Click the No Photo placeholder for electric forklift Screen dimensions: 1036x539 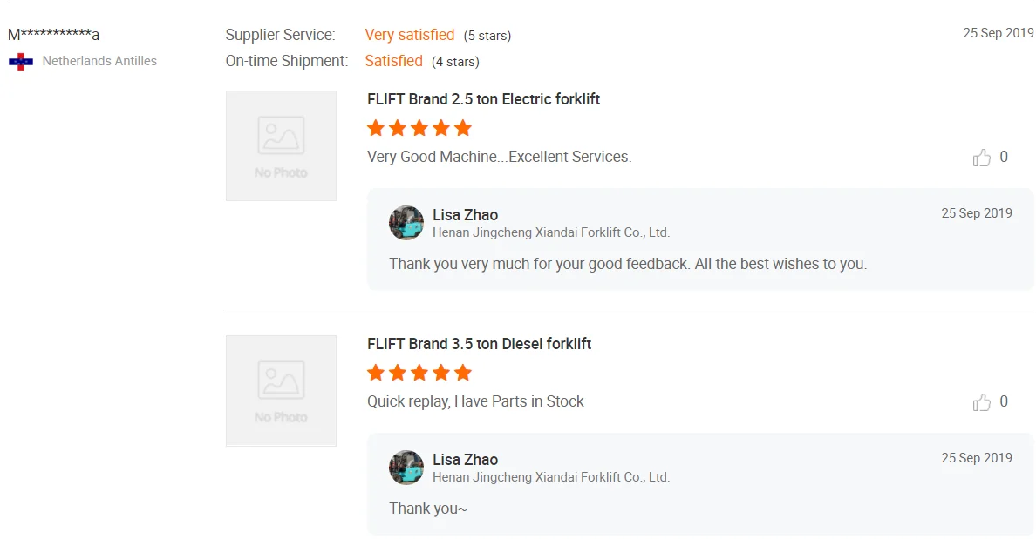point(281,145)
